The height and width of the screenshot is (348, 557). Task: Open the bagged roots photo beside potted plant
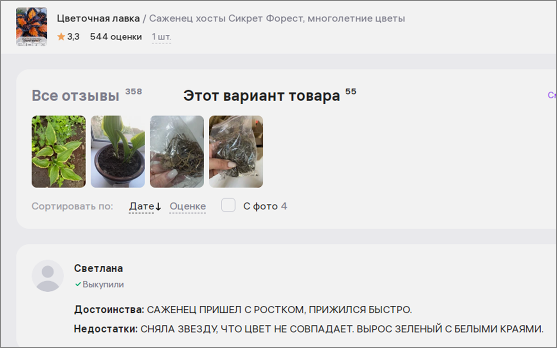[177, 151]
